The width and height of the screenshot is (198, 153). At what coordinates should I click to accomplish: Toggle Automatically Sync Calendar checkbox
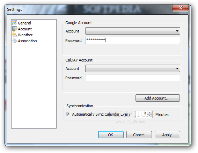pos(68,114)
